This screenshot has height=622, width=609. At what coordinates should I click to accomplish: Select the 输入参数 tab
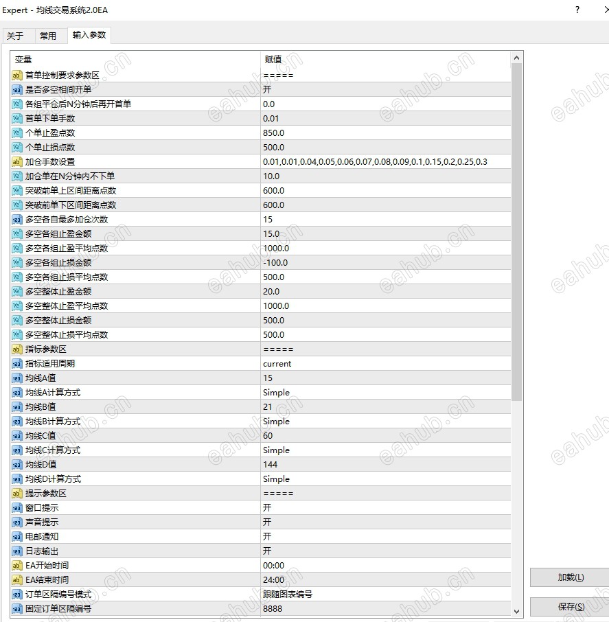[x=89, y=35]
